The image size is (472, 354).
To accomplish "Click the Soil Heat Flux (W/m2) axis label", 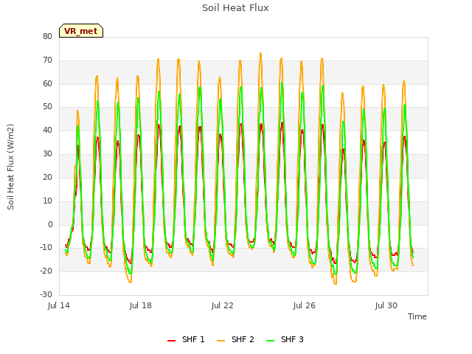I will 10,167.
